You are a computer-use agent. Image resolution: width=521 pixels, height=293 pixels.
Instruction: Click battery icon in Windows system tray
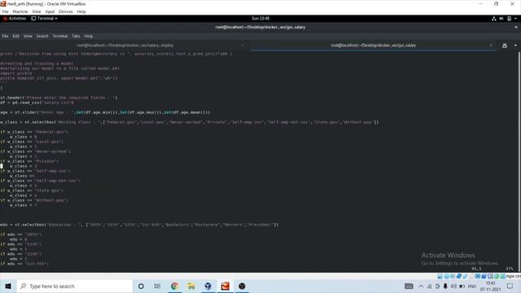tap(462, 286)
